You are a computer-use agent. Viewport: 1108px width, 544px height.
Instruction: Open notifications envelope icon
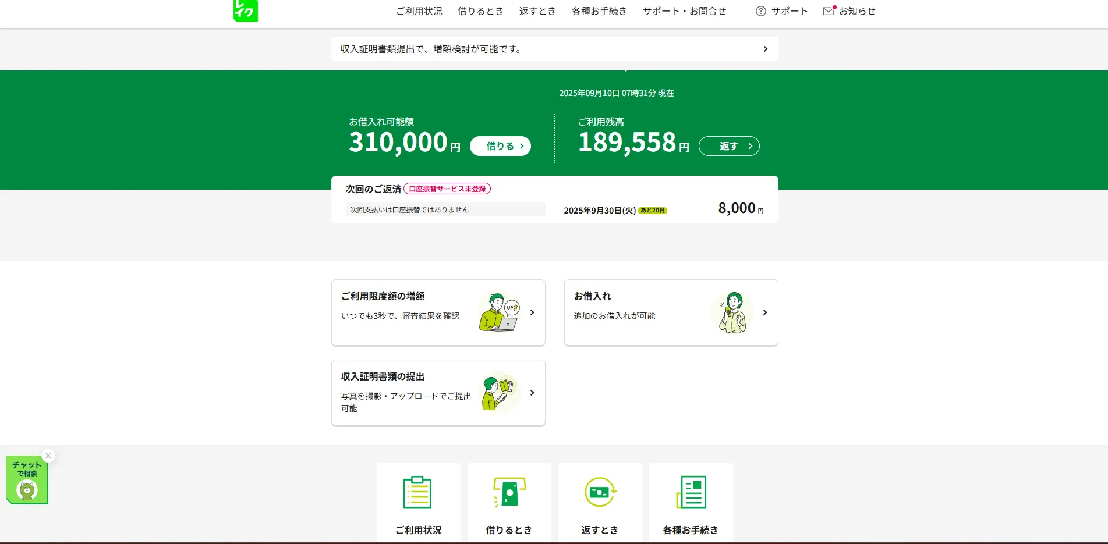tap(829, 11)
